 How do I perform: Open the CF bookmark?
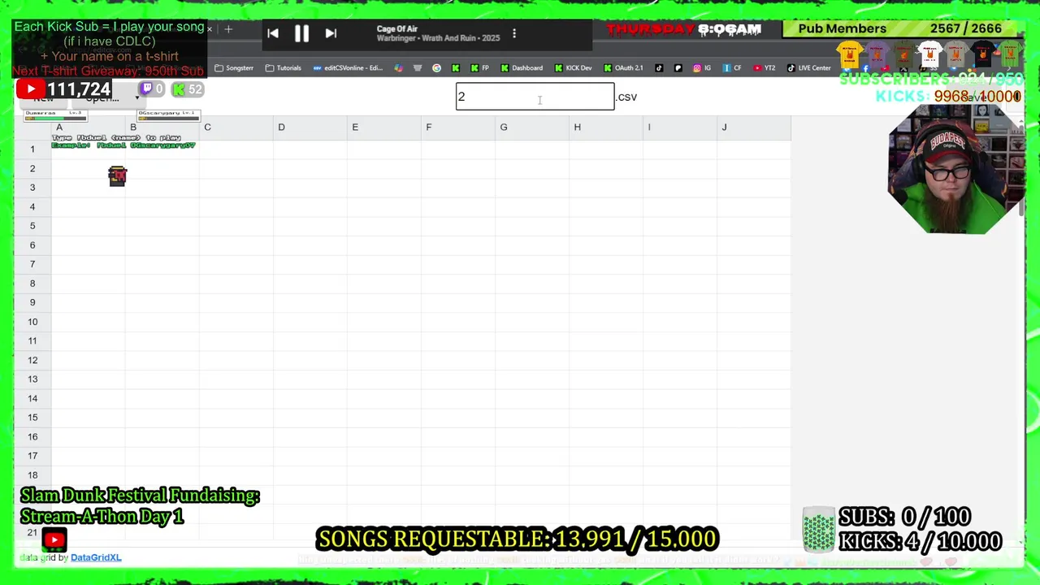point(732,68)
